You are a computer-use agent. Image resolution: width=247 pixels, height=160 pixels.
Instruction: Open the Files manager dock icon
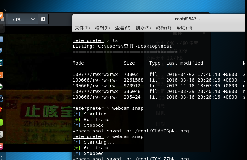click(x=1, y=39)
